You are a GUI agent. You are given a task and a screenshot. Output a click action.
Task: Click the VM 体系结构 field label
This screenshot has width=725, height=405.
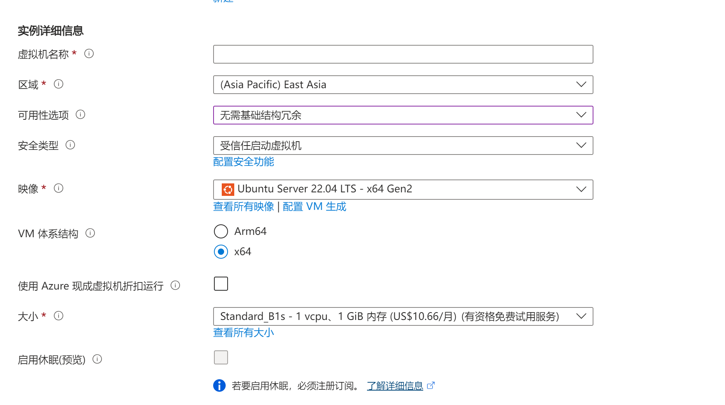pyautogui.click(x=48, y=234)
